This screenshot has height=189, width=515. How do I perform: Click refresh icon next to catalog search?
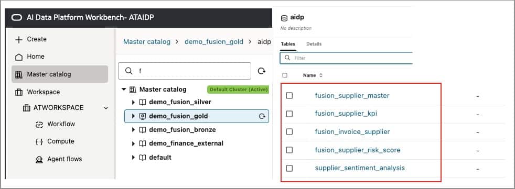click(x=262, y=71)
